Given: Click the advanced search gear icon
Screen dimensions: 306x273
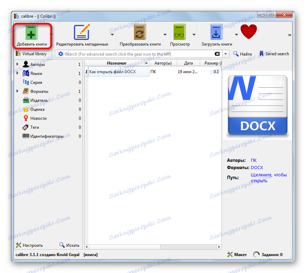Looking at the screenshot, I should tap(61, 54).
